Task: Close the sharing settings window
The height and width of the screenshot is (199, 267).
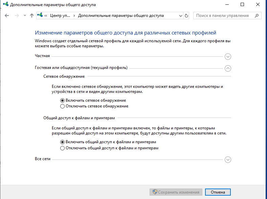Action: (x=258, y=5)
